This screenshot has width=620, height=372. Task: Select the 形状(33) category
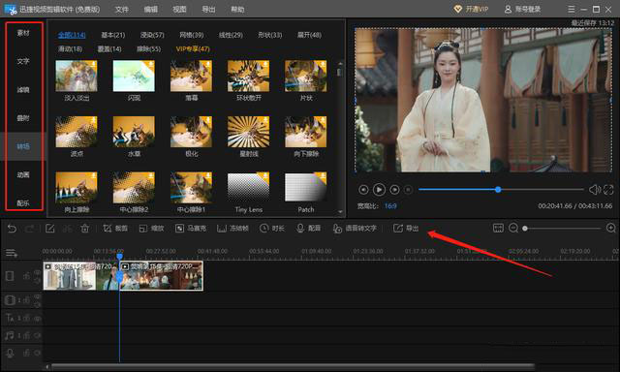click(270, 35)
